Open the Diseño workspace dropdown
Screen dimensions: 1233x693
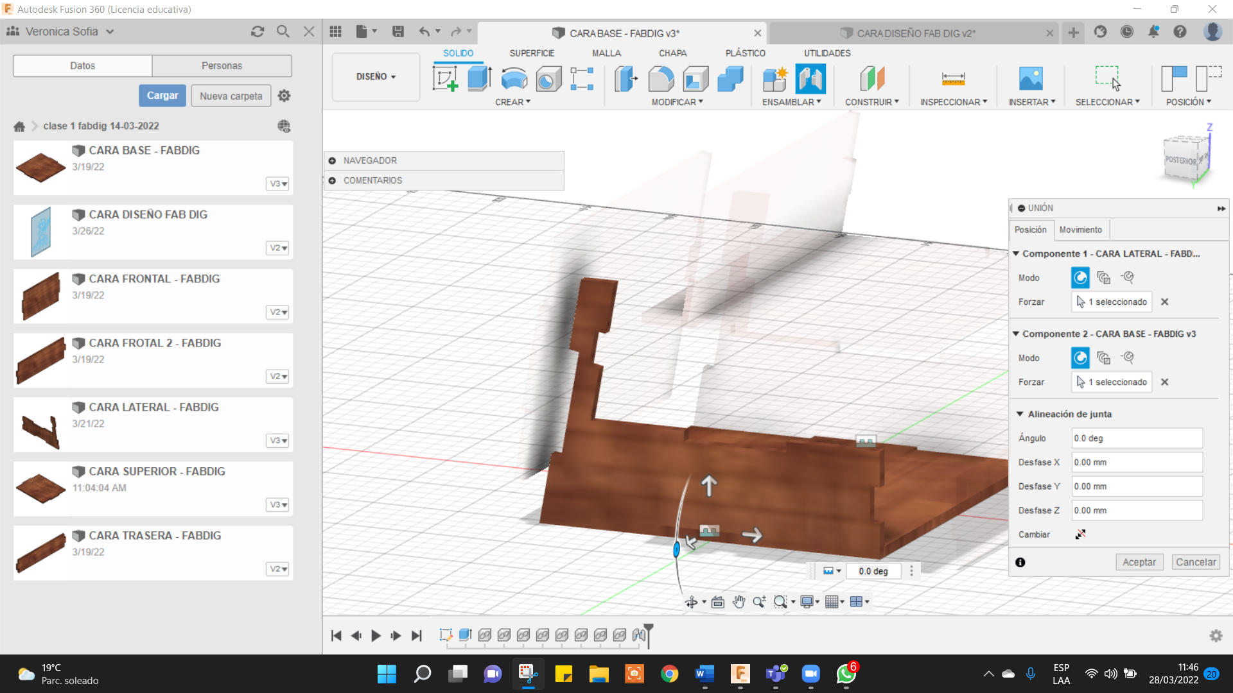click(x=376, y=76)
